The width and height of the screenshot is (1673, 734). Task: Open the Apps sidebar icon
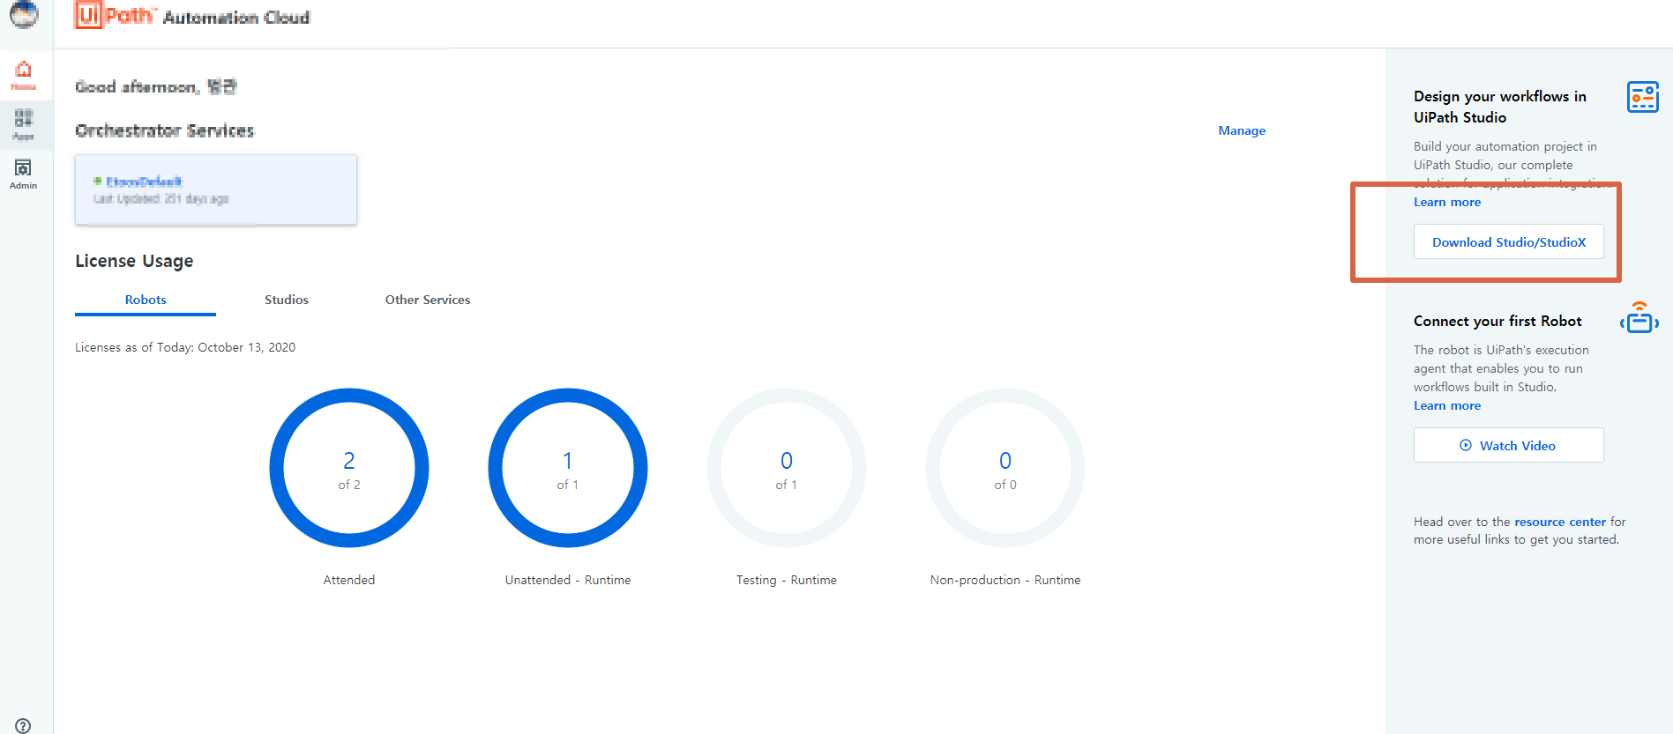tap(24, 124)
